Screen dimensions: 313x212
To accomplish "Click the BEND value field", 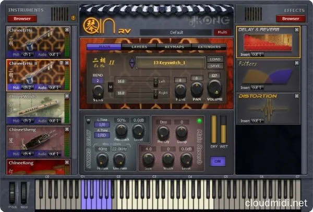I will (x=98, y=81).
